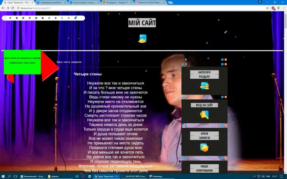Switch to the Яндекс mail Входящие tab

pos(117,2)
